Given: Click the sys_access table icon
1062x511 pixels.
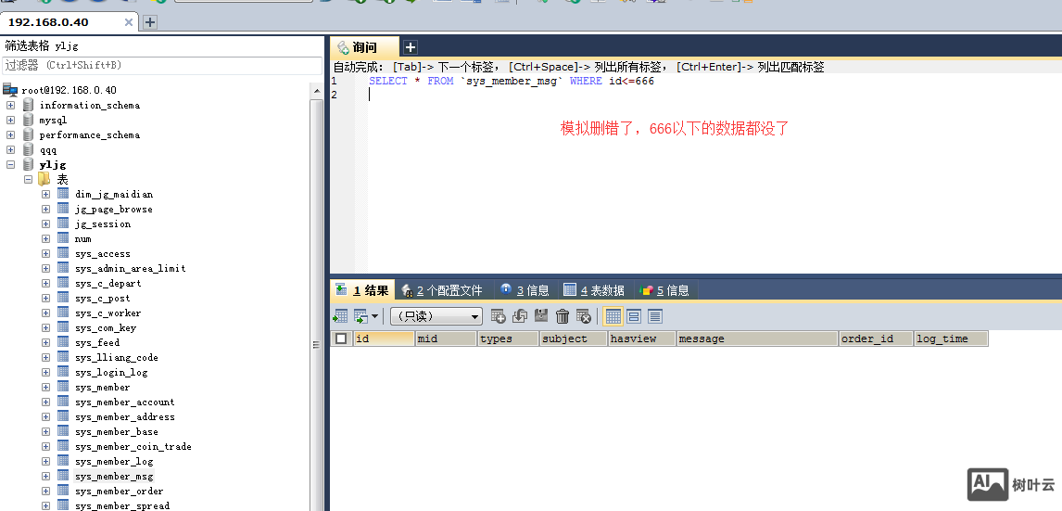Looking at the screenshot, I should 63,253.
